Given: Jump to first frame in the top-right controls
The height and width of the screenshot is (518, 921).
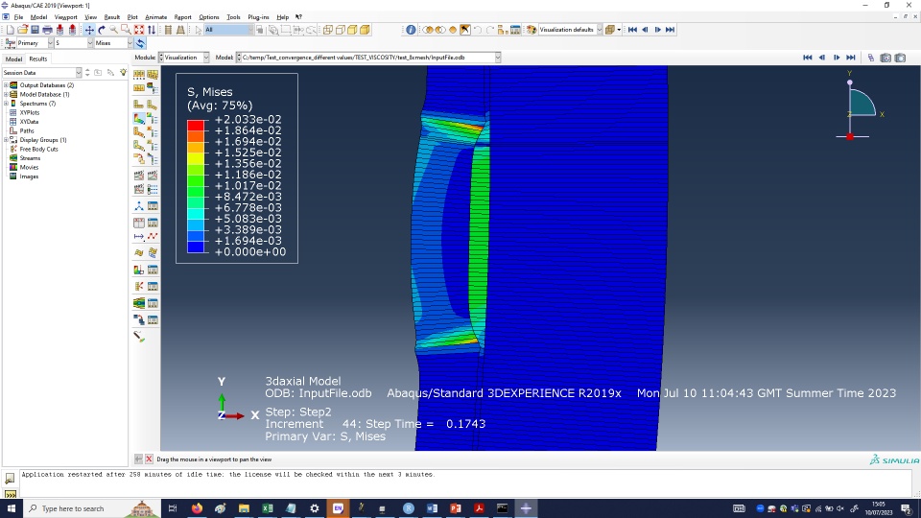Looking at the screenshot, I should (x=808, y=58).
